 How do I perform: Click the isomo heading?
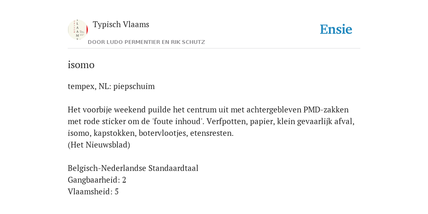click(x=81, y=65)
